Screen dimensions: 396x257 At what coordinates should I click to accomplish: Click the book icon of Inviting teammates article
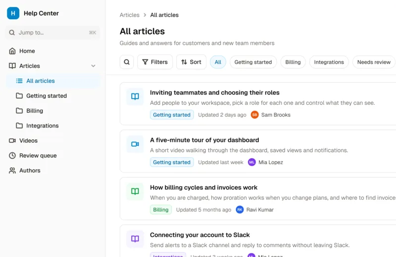coord(135,96)
